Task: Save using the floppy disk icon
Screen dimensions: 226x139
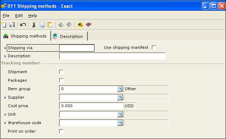Action: coord(12,25)
